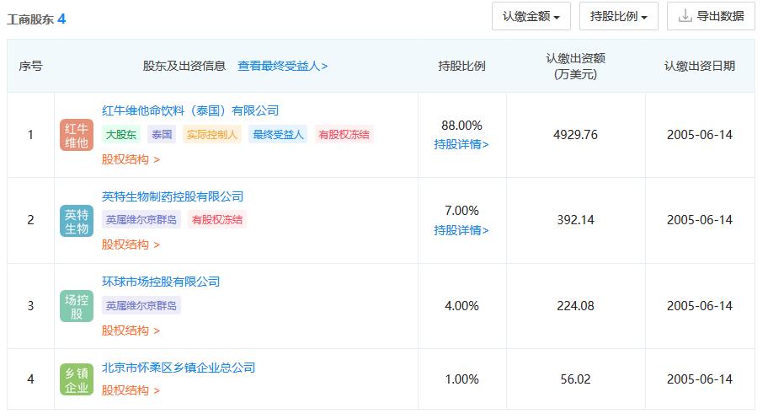Screen dimensions: 768x419
Task: Click the 红牛维他 company logo badge
Action: pyautogui.click(x=77, y=135)
